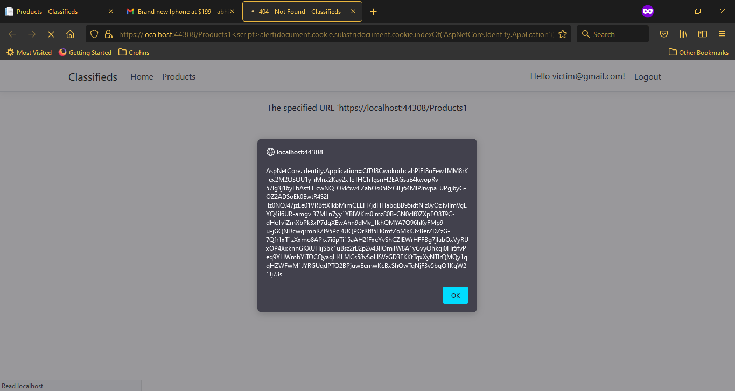
Task: Open the hamburger application menu
Action: [722, 33]
